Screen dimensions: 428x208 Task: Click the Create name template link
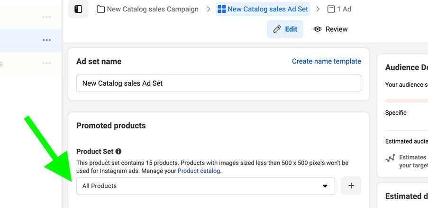327,62
